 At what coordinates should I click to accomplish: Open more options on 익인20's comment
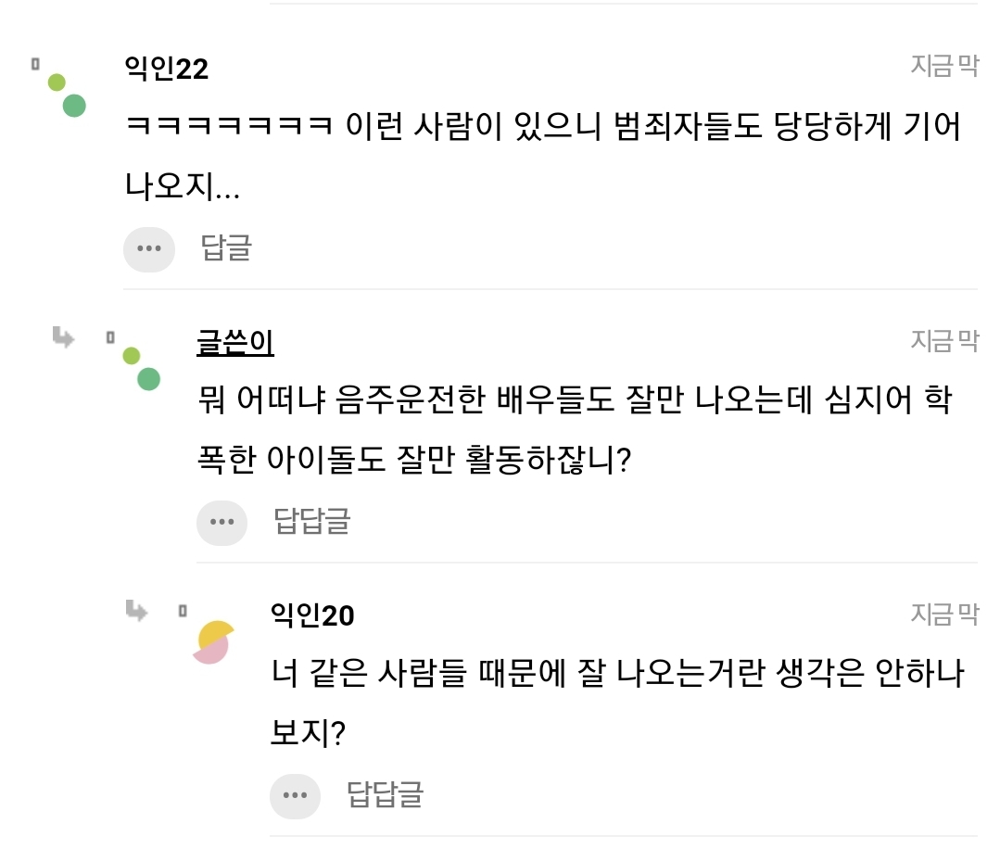295,795
